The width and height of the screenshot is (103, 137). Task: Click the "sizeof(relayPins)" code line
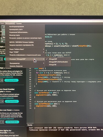tap(68, 46)
